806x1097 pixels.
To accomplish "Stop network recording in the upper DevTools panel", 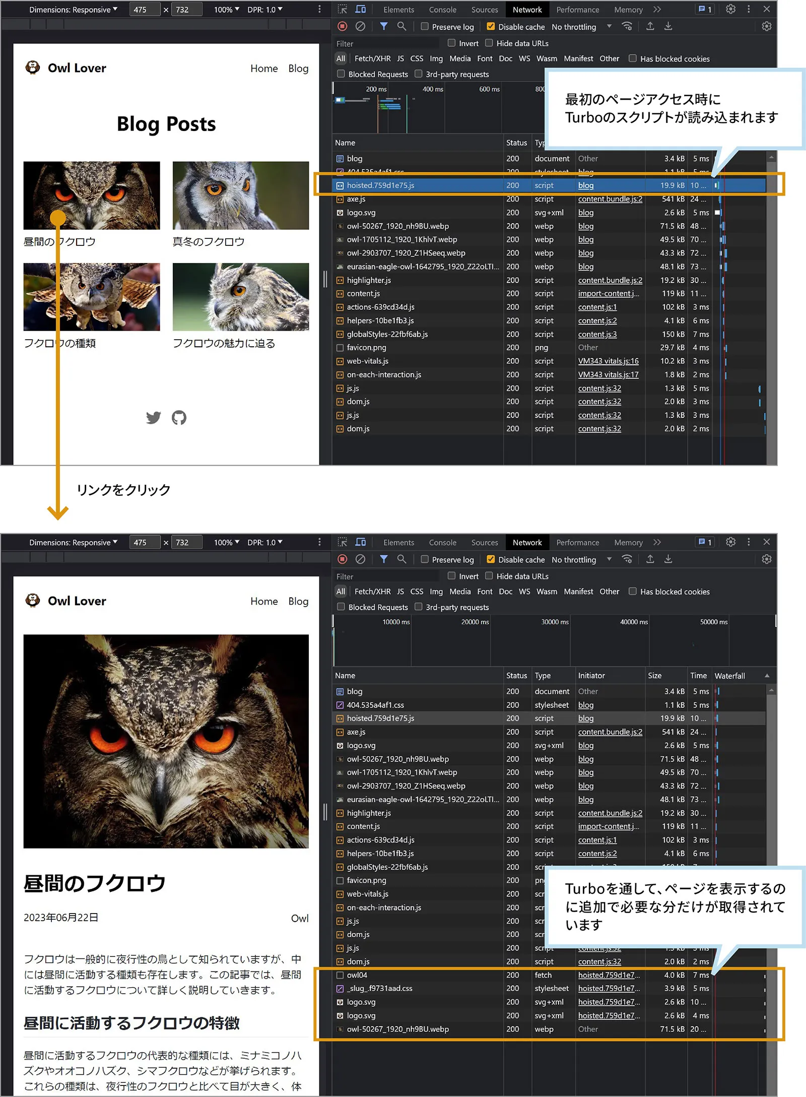I will click(x=343, y=26).
